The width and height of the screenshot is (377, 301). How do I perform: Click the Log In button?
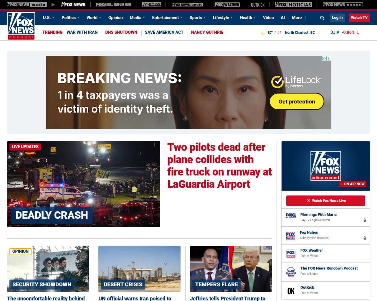point(337,18)
